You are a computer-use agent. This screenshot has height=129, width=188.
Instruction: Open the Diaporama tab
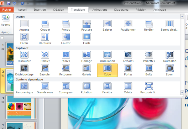tap(121, 10)
